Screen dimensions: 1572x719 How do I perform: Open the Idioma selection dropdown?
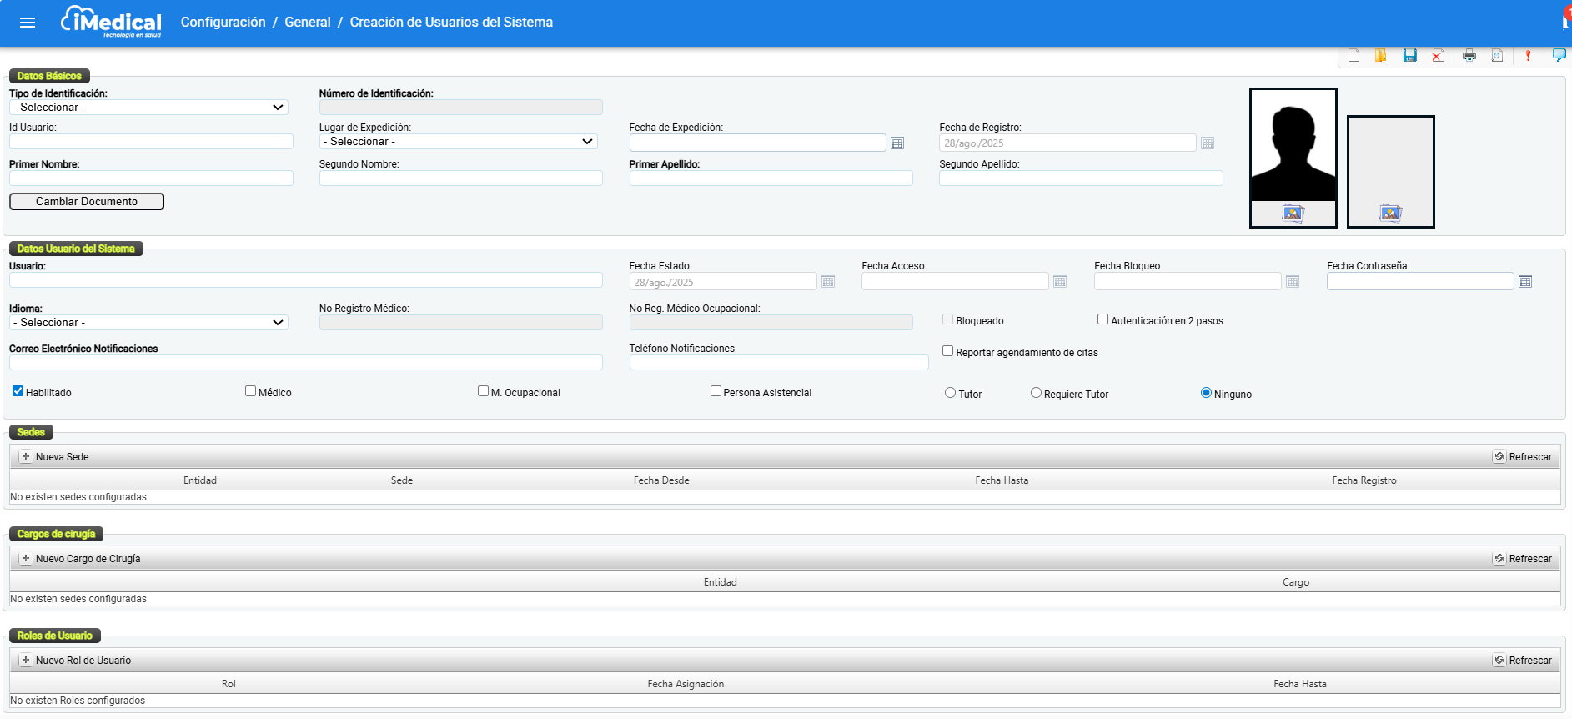tap(148, 323)
